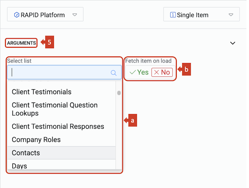The image size is (249, 188).
Task: Click the search magnifier icon
Action: click(114, 73)
